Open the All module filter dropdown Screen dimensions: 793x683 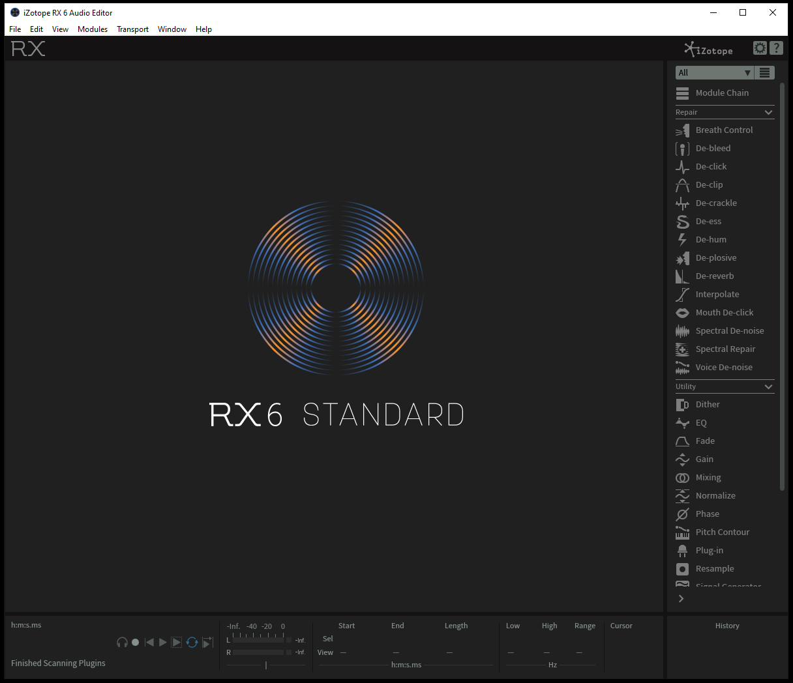pyautogui.click(x=715, y=73)
